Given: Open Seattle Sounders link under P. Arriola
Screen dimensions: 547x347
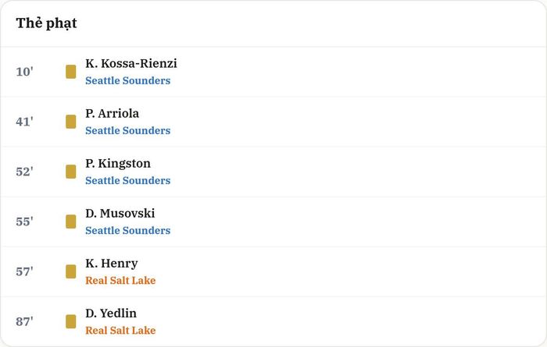Looking at the screenshot, I should pyautogui.click(x=128, y=130).
